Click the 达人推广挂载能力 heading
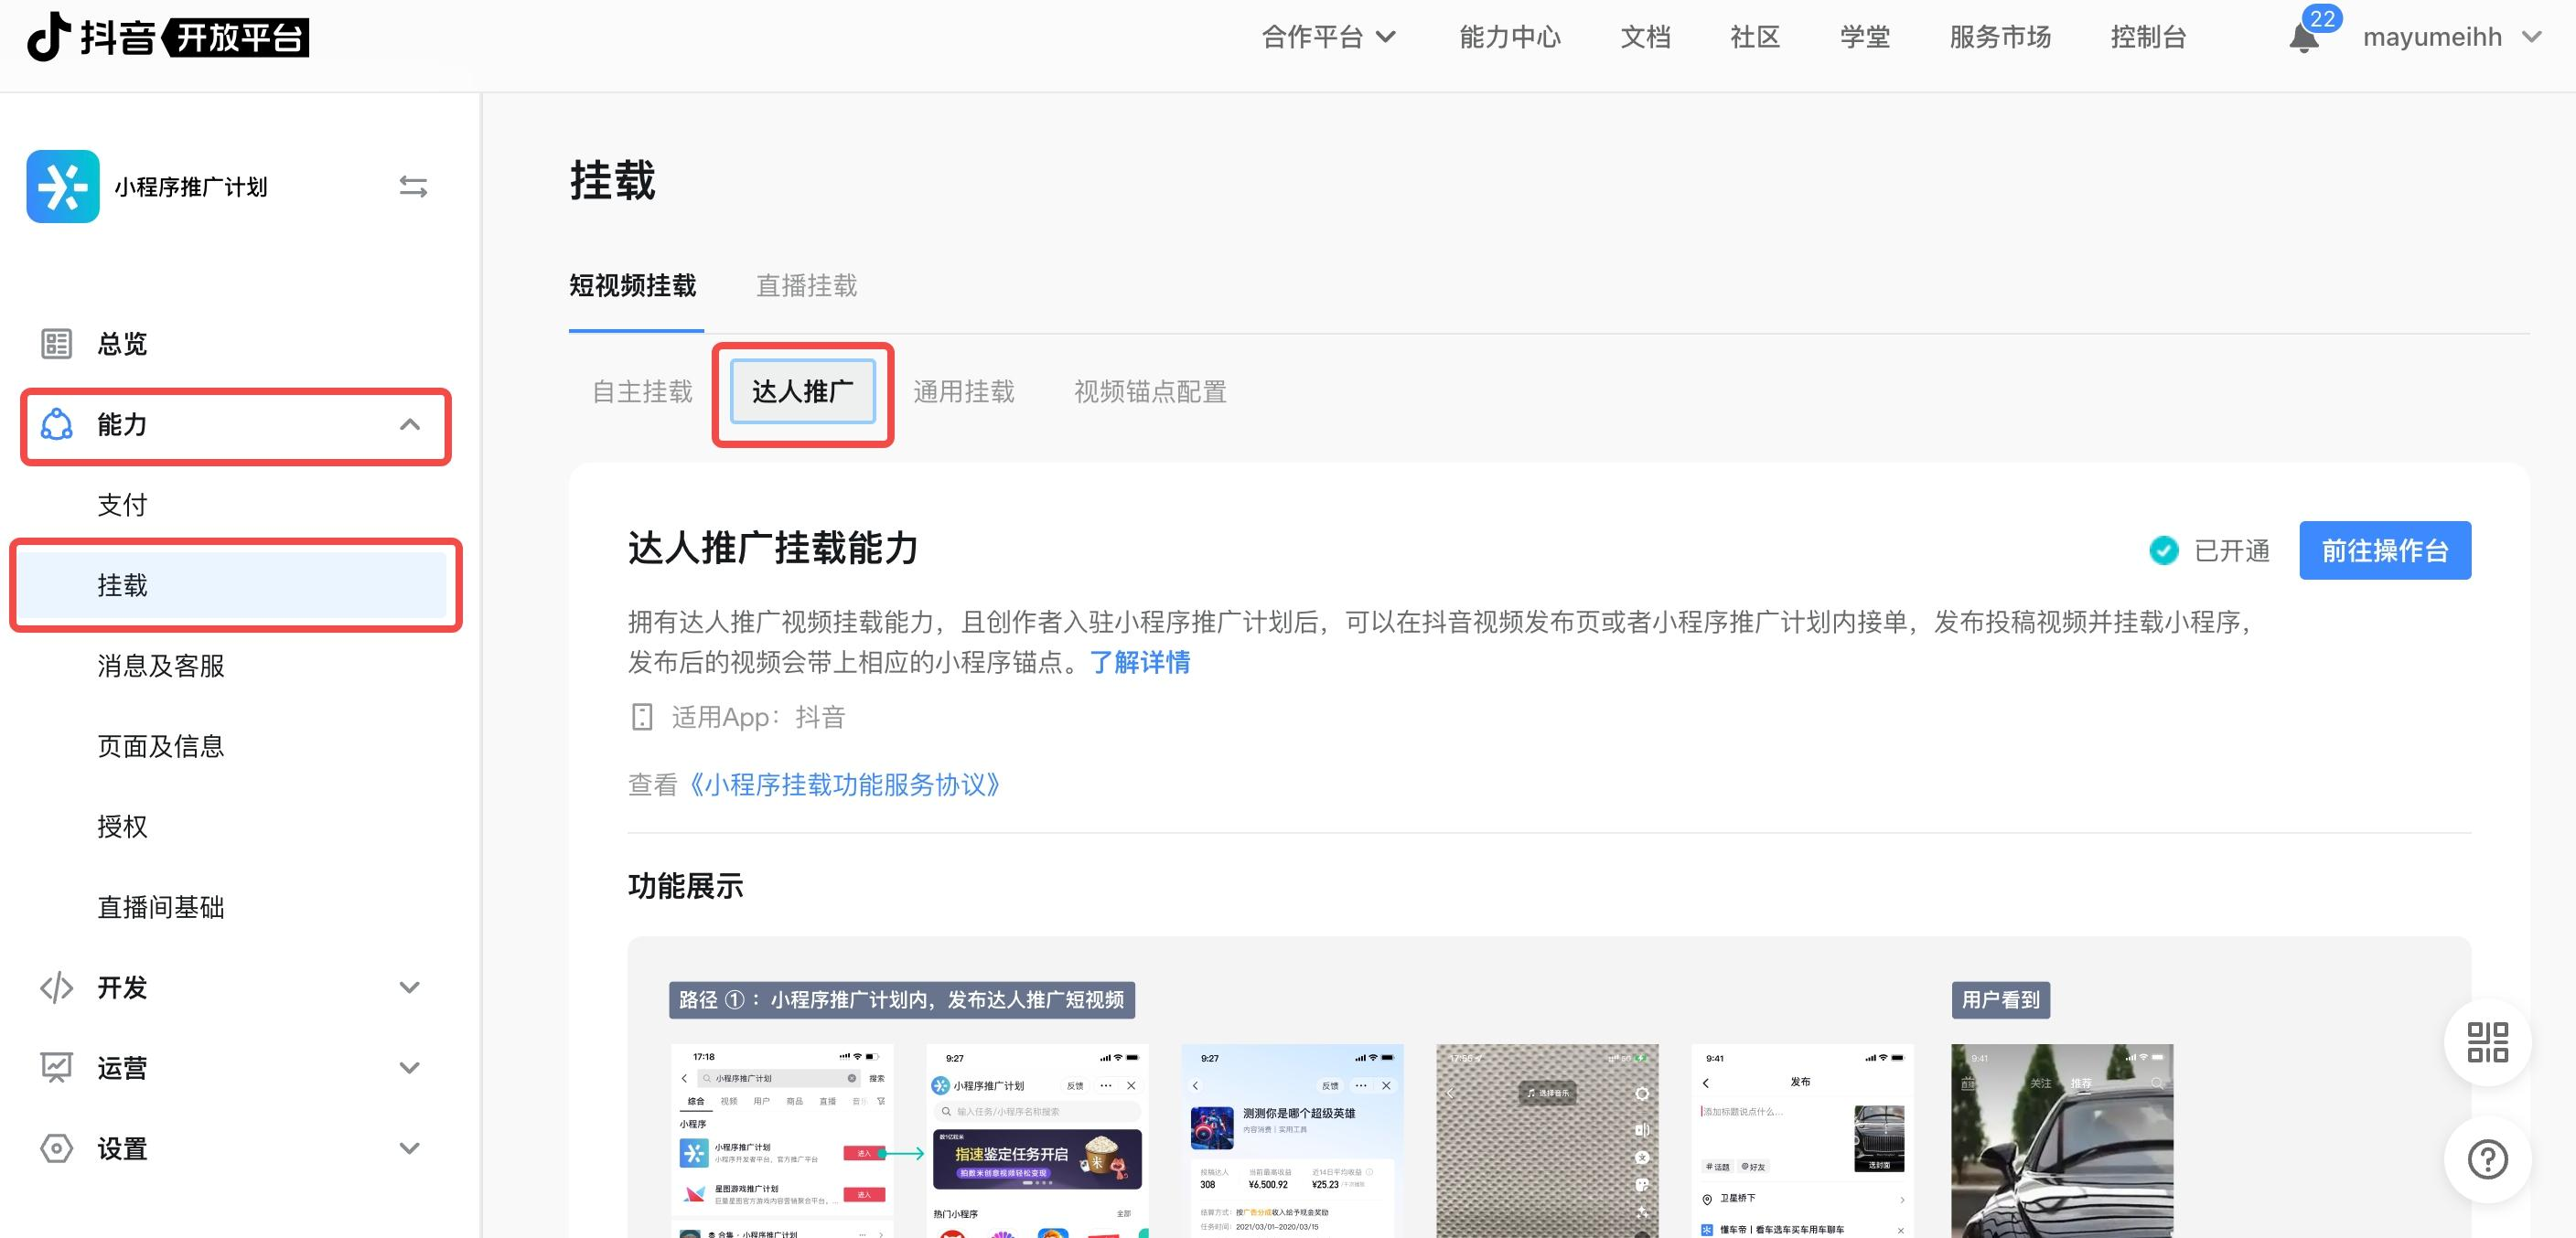This screenshot has width=2576, height=1238. [773, 549]
